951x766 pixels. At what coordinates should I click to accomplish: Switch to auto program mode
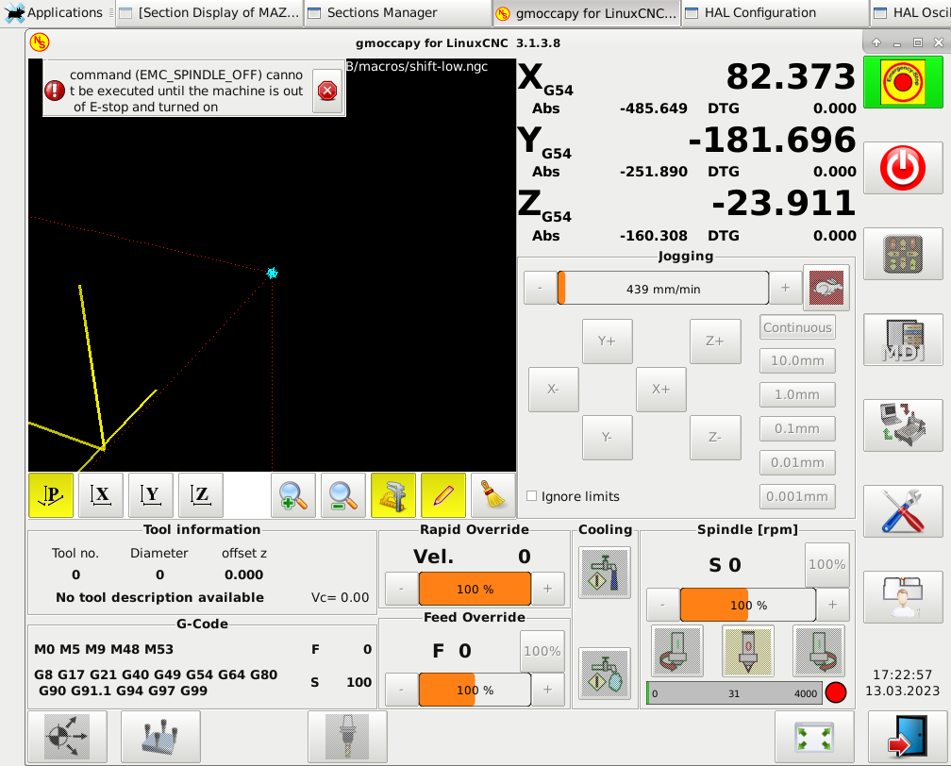903,425
